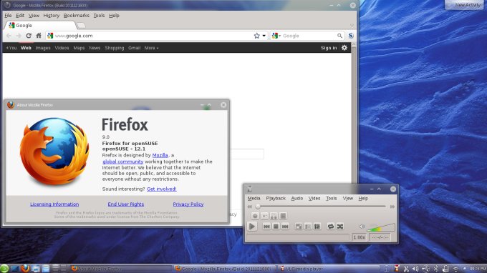Viewport: 487px width, 273px height.
Task: Toggle VLC fullscreen video mode
Action: pyautogui.click(x=299, y=227)
